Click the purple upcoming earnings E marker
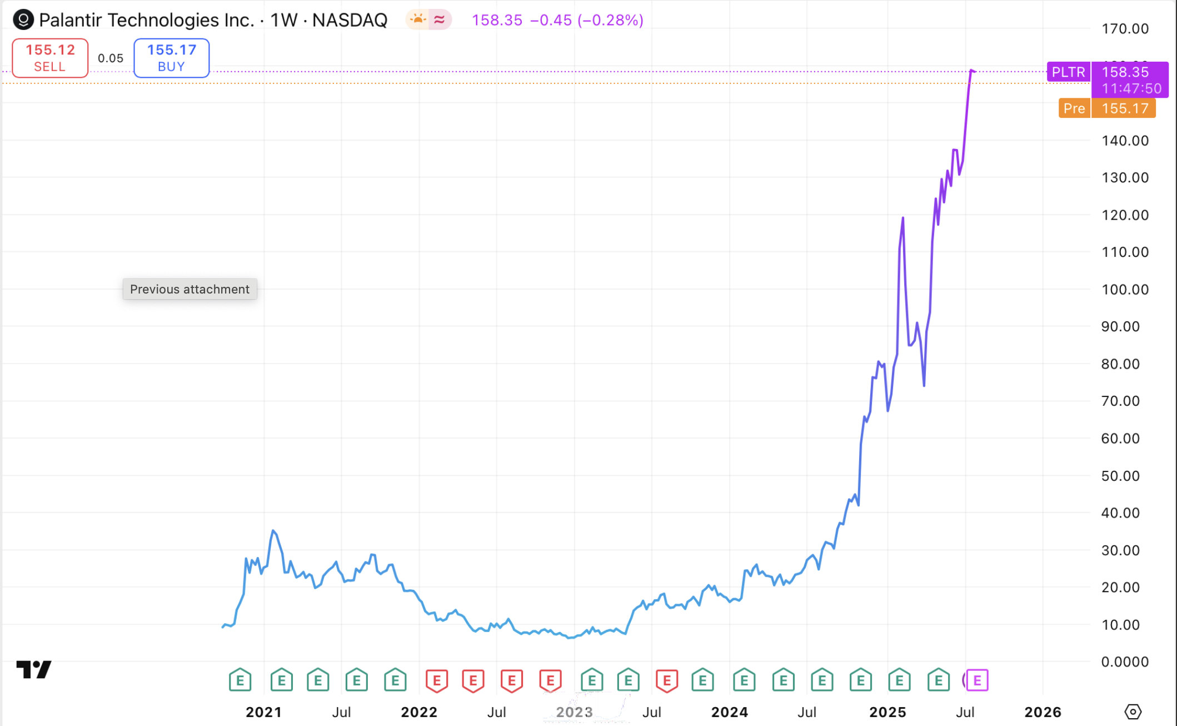The height and width of the screenshot is (726, 1177). pyautogui.click(x=976, y=680)
